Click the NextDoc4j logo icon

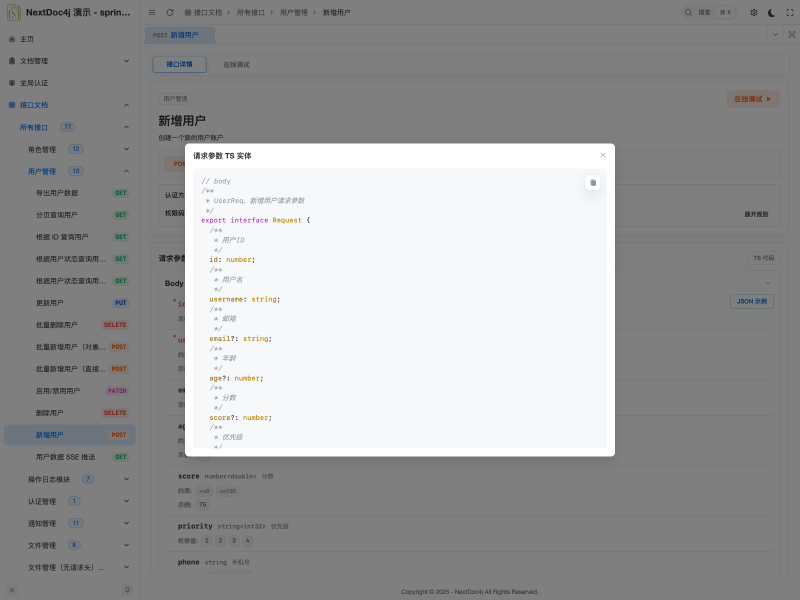13,12
